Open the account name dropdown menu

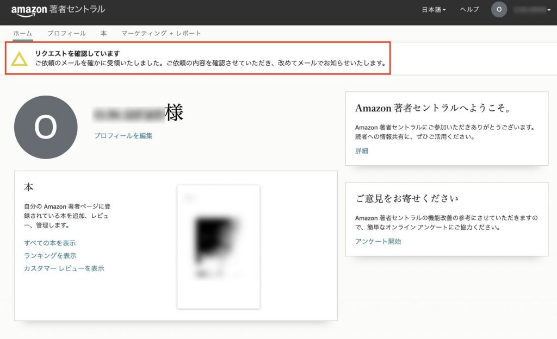click(x=529, y=9)
